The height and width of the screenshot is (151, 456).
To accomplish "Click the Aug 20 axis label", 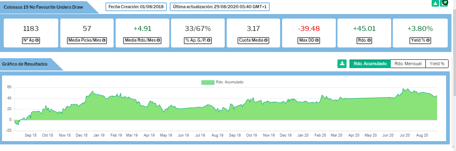I will pos(422,135).
